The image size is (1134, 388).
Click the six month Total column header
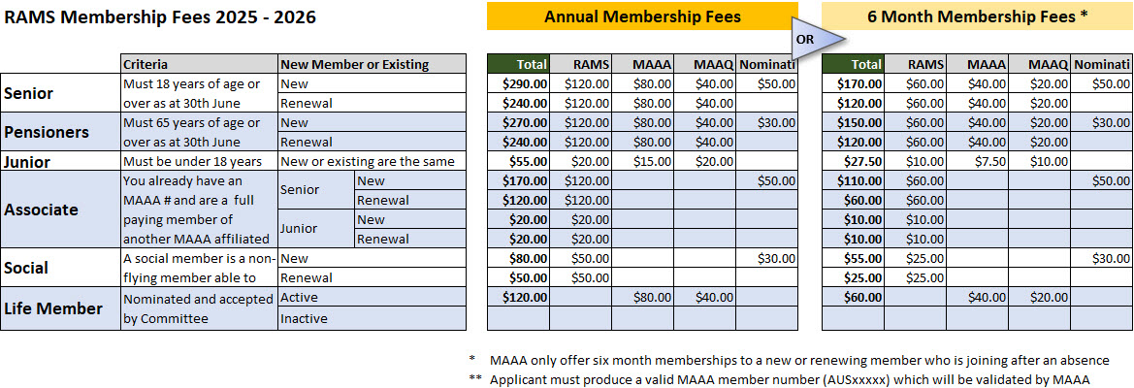[x=853, y=64]
